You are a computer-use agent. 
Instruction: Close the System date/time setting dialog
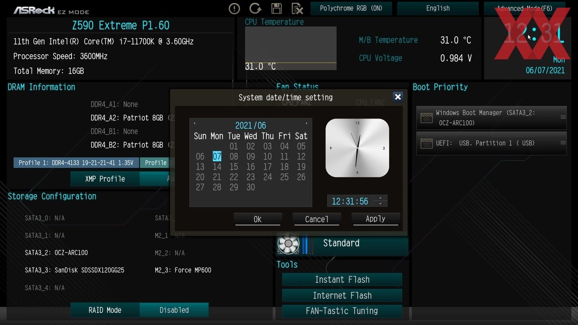click(x=398, y=97)
